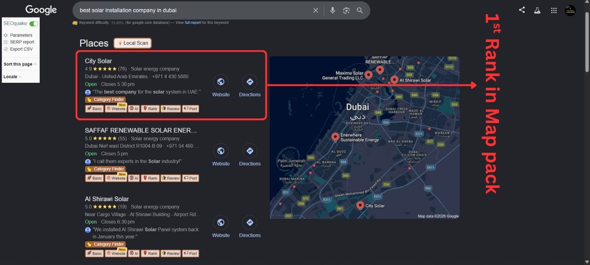Click Export CSV in SEOquake panel
The width and height of the screenshot is (590, 265).
(21, 49)
